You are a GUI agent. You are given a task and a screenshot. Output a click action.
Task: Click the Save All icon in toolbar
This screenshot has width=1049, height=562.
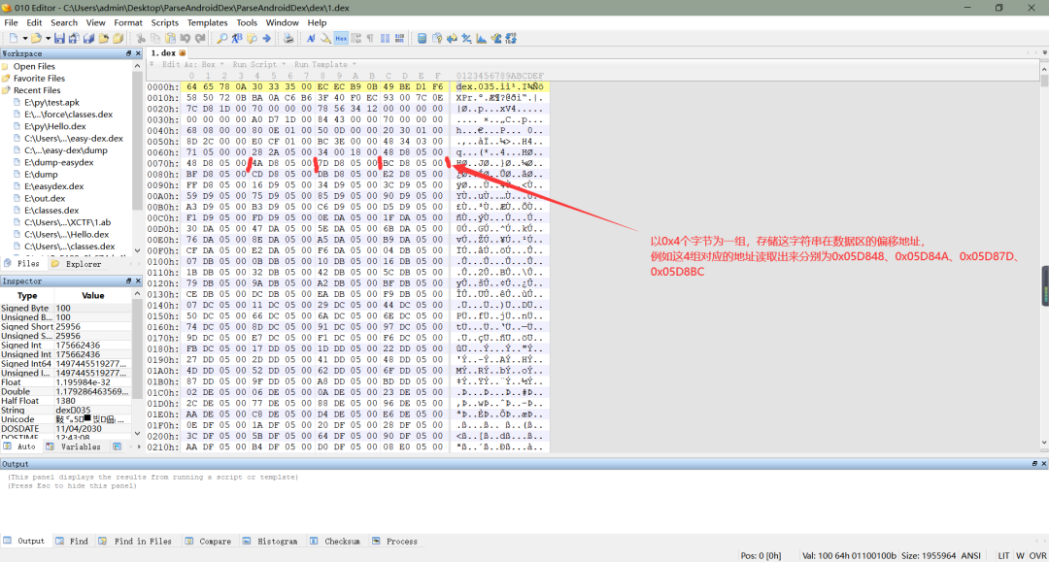coord(89,38)
